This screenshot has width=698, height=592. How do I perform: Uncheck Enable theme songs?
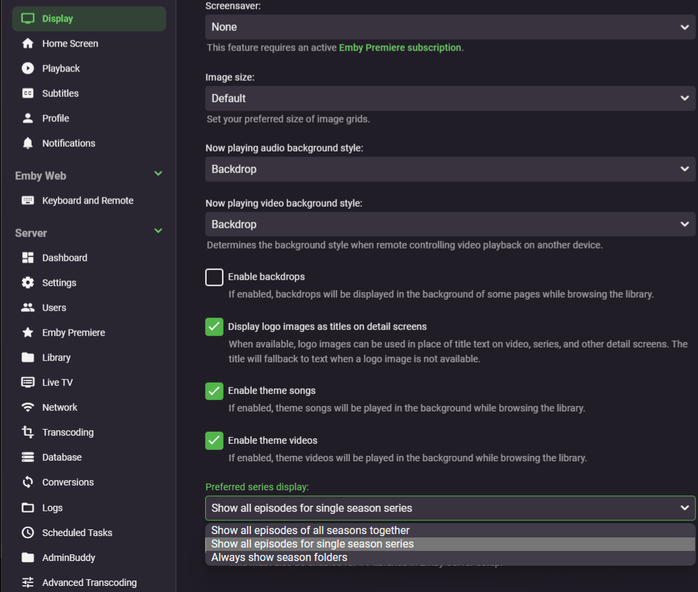[214, 391]
